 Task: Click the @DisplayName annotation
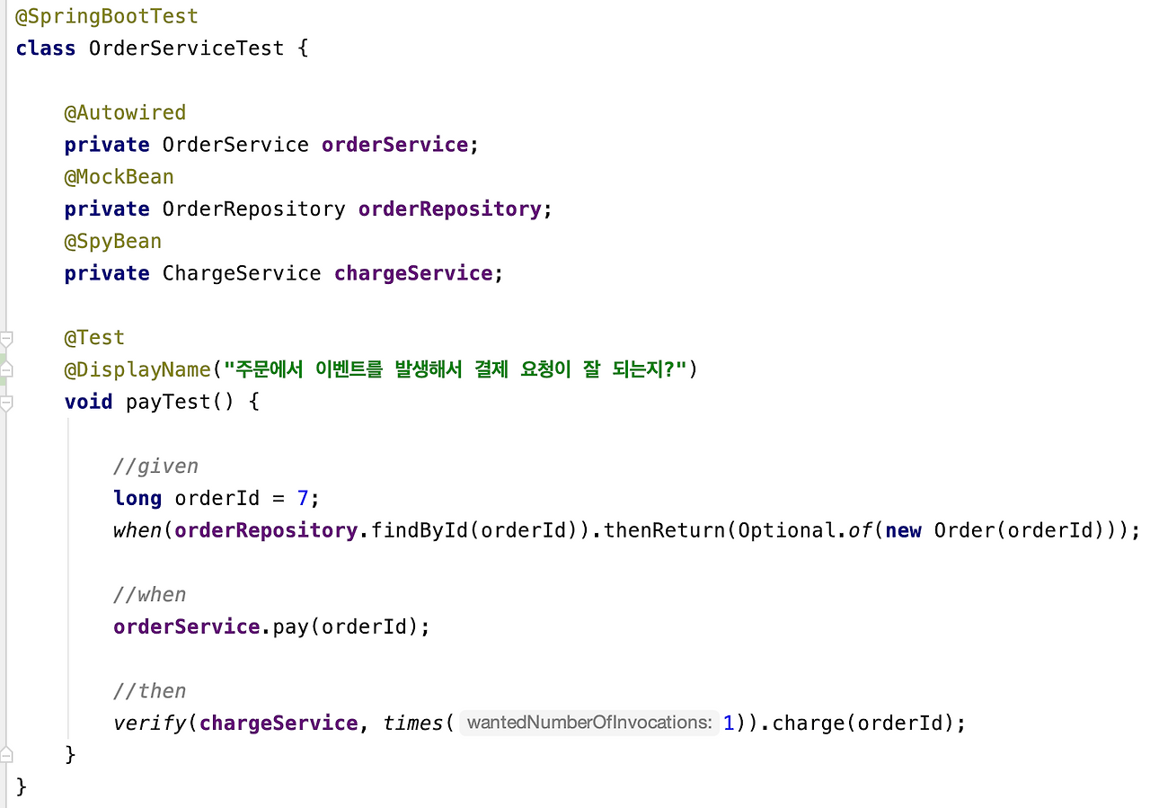137,369
